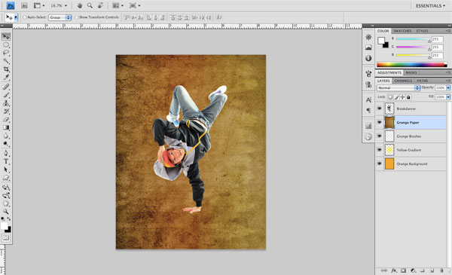The height and width of the screenshot is (275, 452).
Task: Open the Character panel icon in dock
Action: [x=368, y=99]
